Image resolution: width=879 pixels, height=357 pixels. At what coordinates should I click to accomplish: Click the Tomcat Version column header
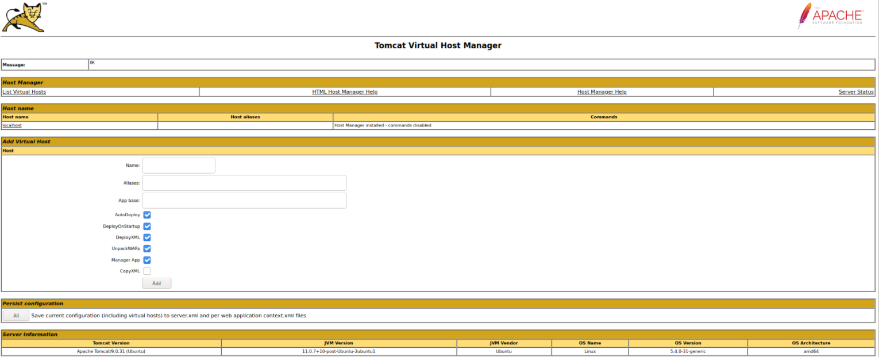click(x=111, y=343)
